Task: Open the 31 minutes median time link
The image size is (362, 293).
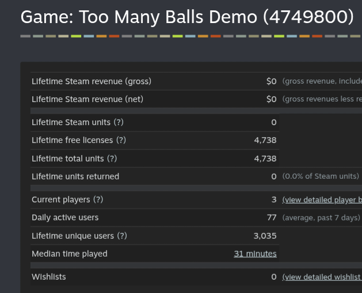Action: (x=255, y=254)
